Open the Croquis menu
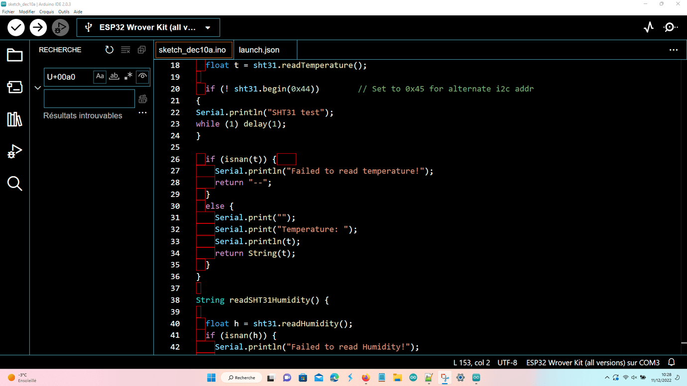The height and width of the screenshot is (386, 687). click(x=46, y=11)
